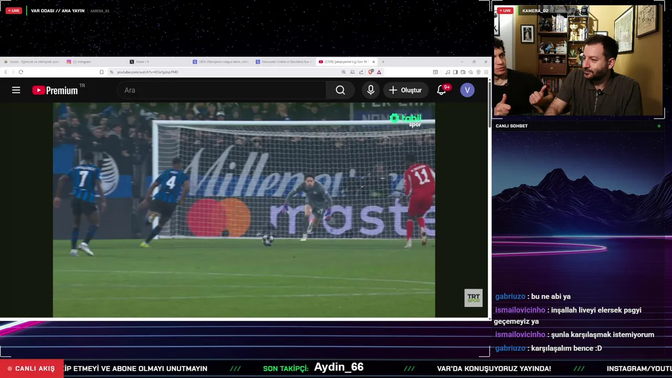Open browser main menu three lines
This screenshot has width=672, height=378.
pyautogui.click(x=486, y=72)
